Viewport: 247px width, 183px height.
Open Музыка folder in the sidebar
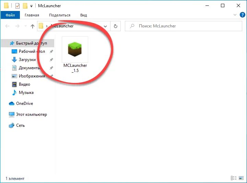pos(26,93)
